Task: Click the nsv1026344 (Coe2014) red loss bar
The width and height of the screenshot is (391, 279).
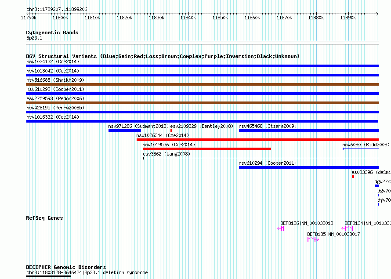Action: (x=257, y=140)
